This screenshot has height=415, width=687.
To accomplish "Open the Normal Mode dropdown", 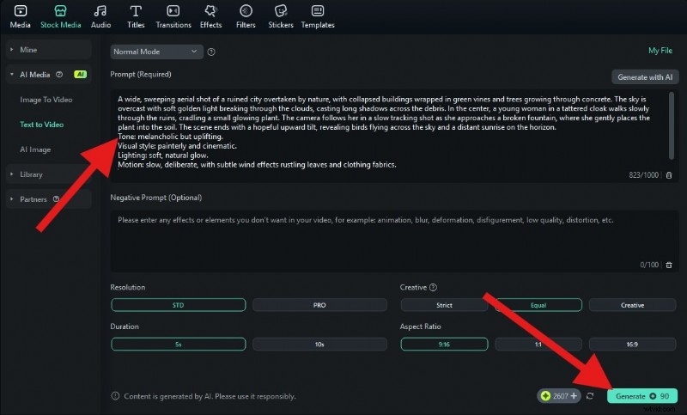I will 156,52.
